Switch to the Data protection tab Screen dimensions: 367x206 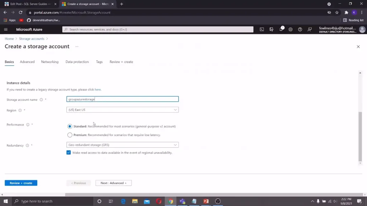77,62
